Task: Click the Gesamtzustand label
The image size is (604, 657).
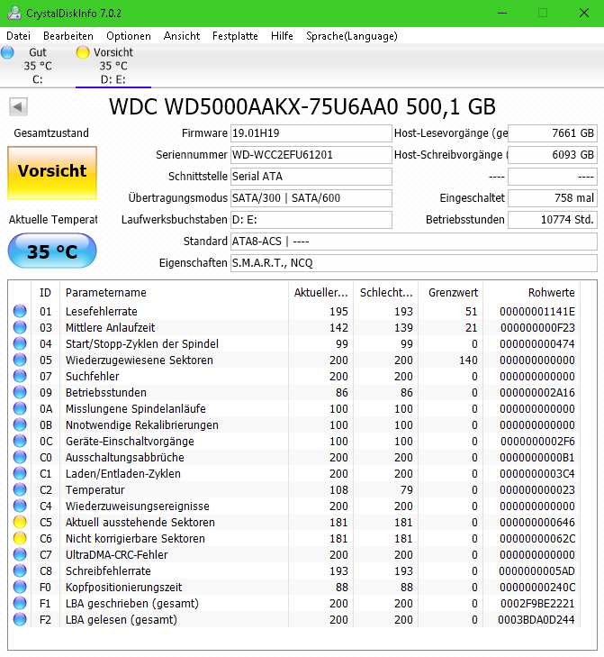Action: pyautogui.click(x=51, y=133)
